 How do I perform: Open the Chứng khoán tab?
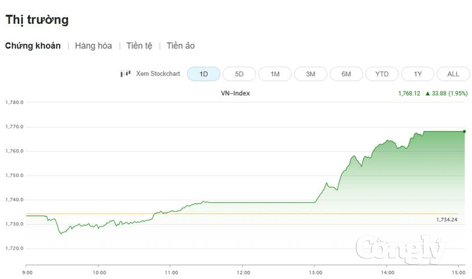click(33, 46)
